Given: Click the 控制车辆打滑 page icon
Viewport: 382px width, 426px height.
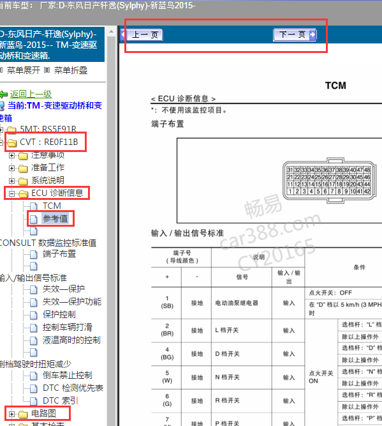Looking at the screenshot, I should [x=34, y=328].
